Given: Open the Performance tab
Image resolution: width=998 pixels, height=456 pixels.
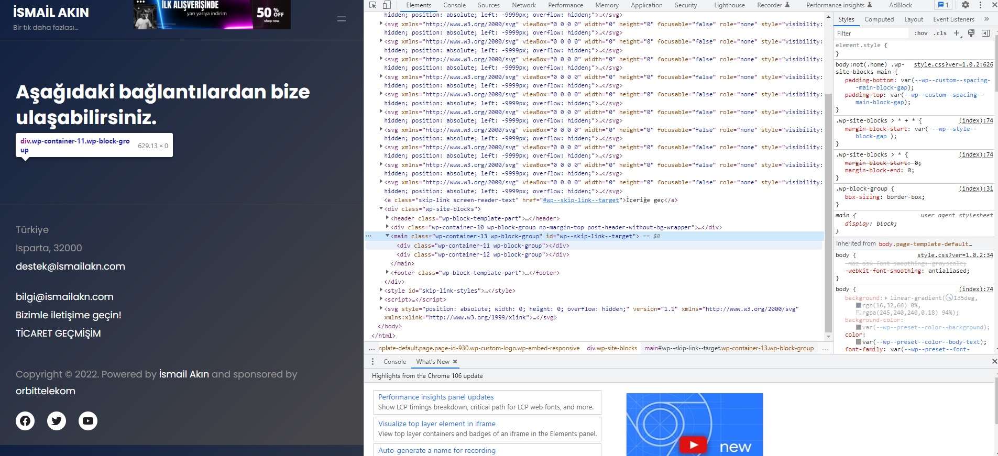Looking at the screenshot, I should pos(566,5).
